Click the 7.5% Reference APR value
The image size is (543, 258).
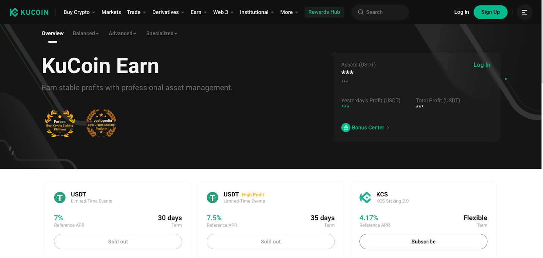[x=214, y=218]
